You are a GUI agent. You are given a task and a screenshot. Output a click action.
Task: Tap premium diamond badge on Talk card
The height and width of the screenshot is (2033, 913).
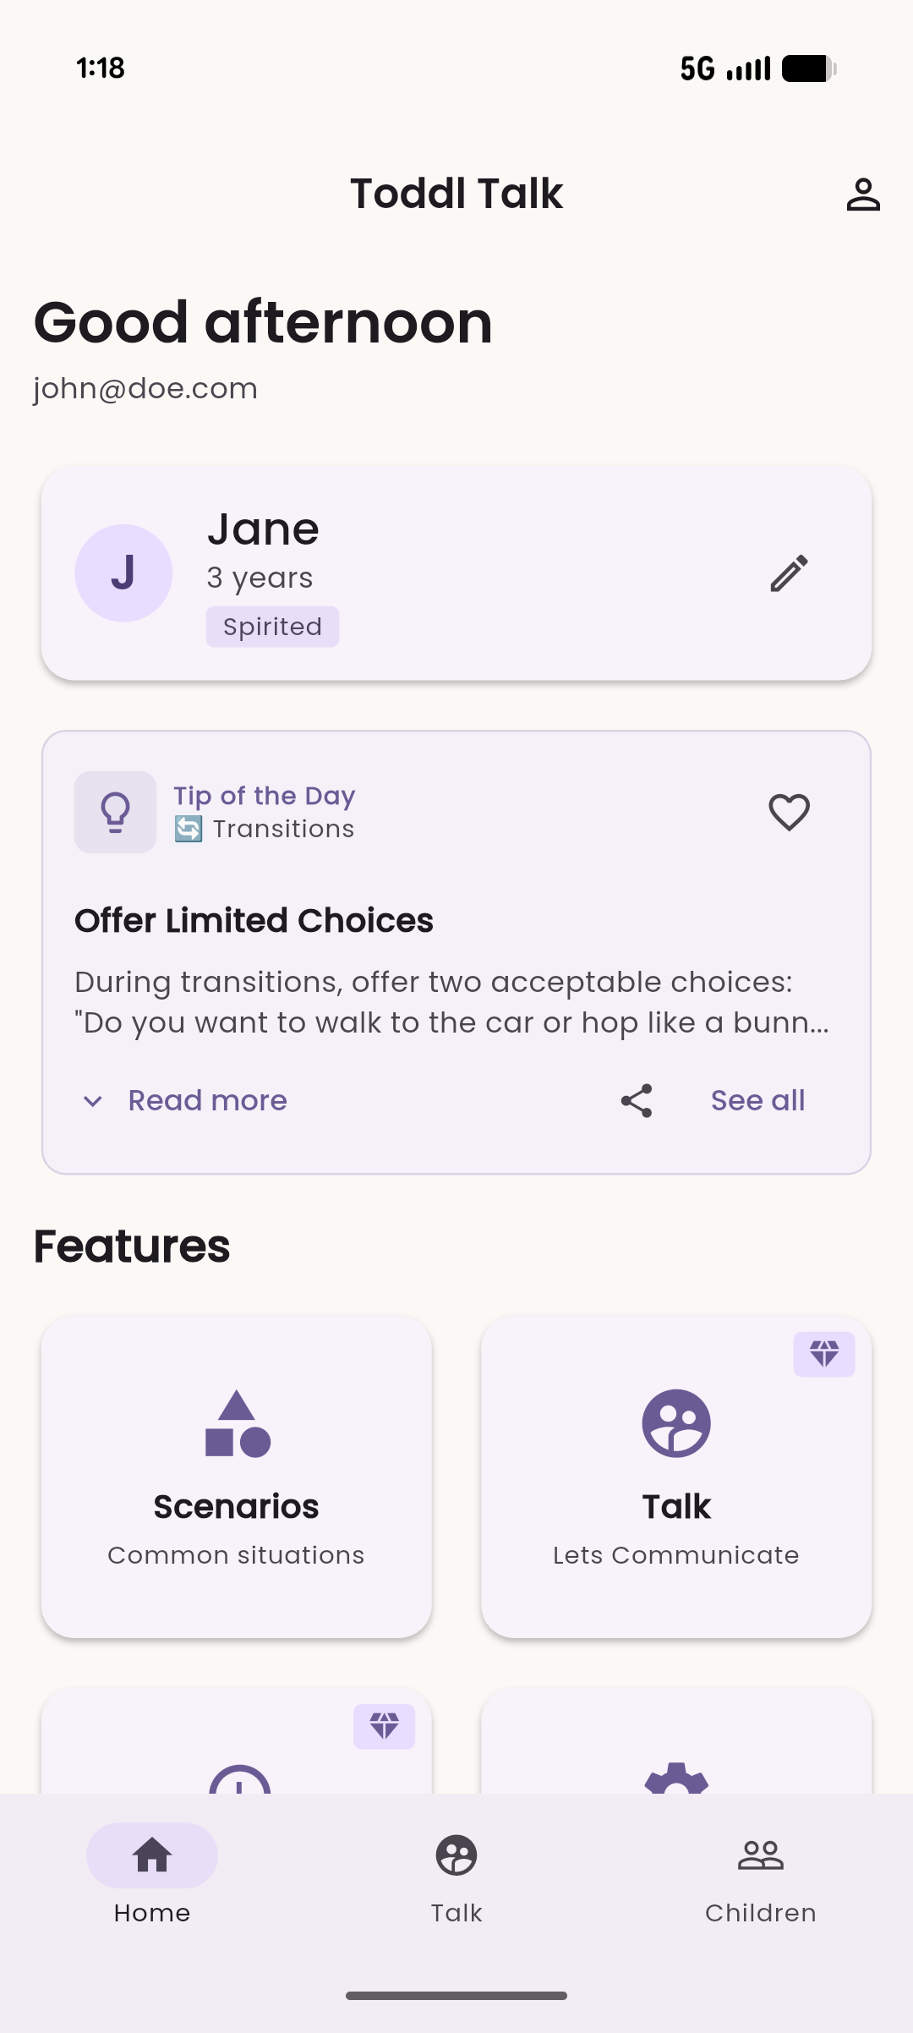(x=824, y=1354)
